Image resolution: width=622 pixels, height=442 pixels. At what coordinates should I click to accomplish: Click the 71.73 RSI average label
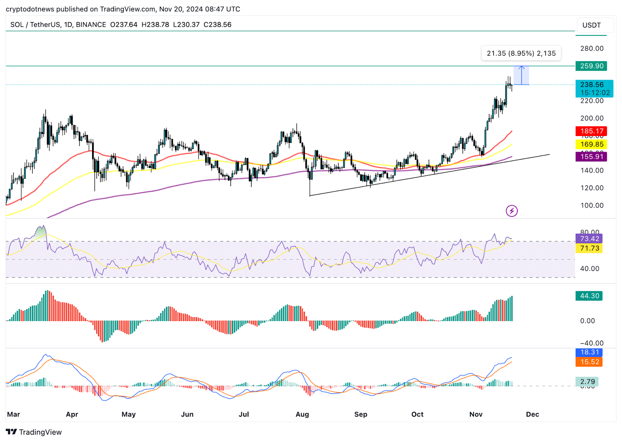click(589, 248)
